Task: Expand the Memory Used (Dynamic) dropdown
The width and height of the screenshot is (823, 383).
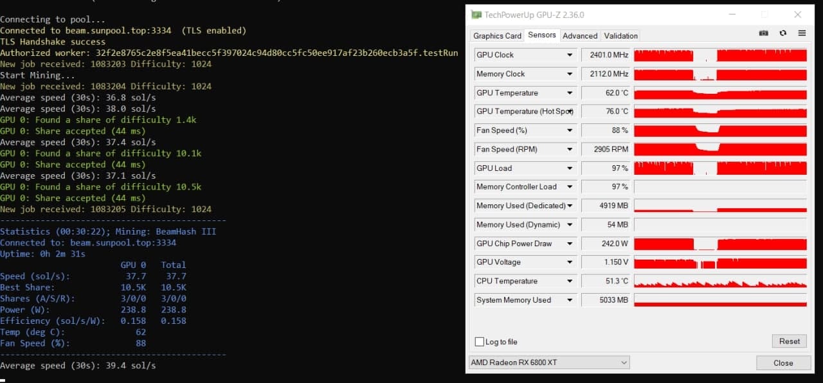Action: point(570,225)
